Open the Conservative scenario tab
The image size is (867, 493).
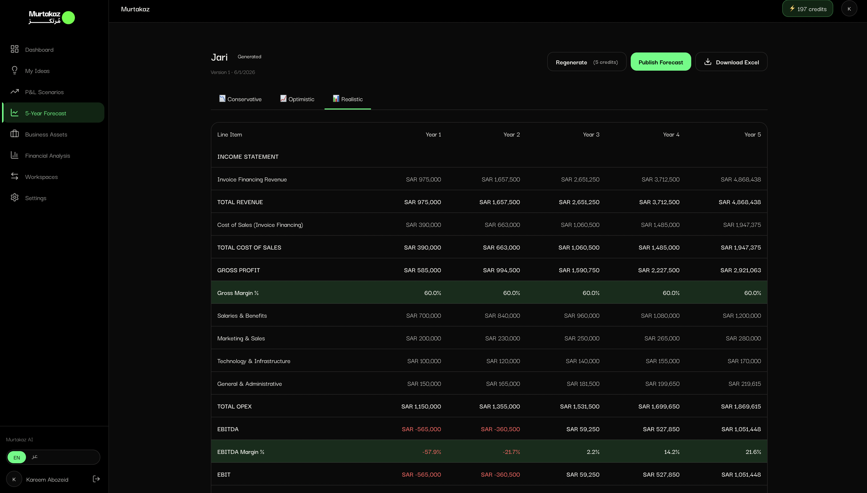click(x=240, y=99)
